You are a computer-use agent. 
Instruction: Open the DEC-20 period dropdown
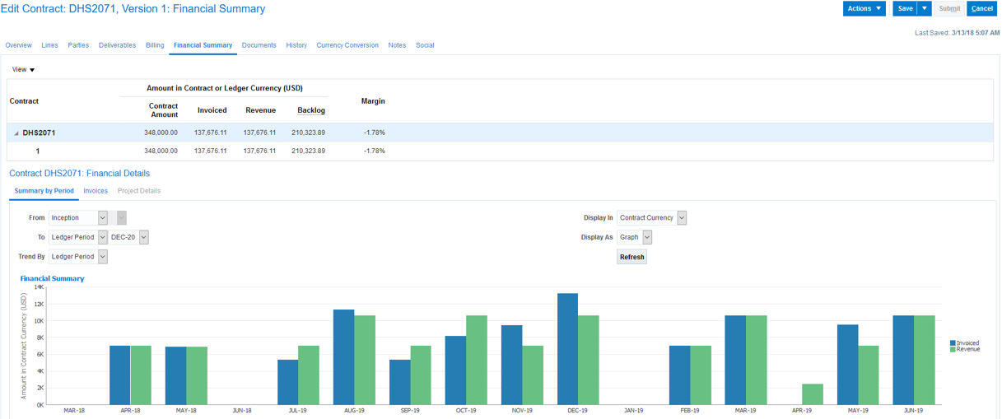143,237
